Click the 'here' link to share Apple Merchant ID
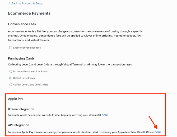 158,132
